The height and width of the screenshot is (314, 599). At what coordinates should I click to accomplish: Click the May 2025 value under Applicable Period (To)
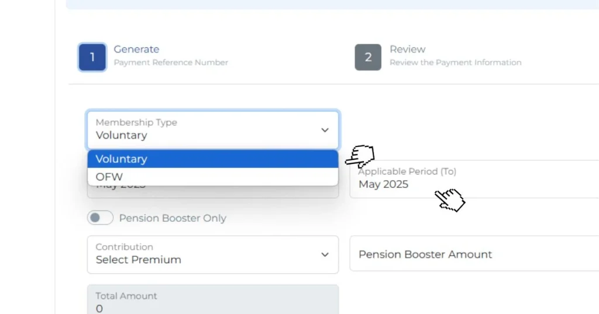[x=383, y=184]
